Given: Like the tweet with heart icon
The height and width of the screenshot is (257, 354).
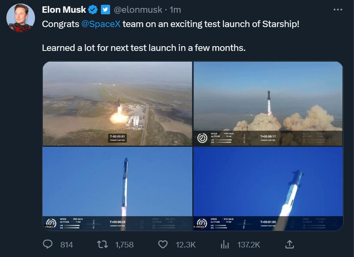Looking at the screenshot, I should coord(163,244).
